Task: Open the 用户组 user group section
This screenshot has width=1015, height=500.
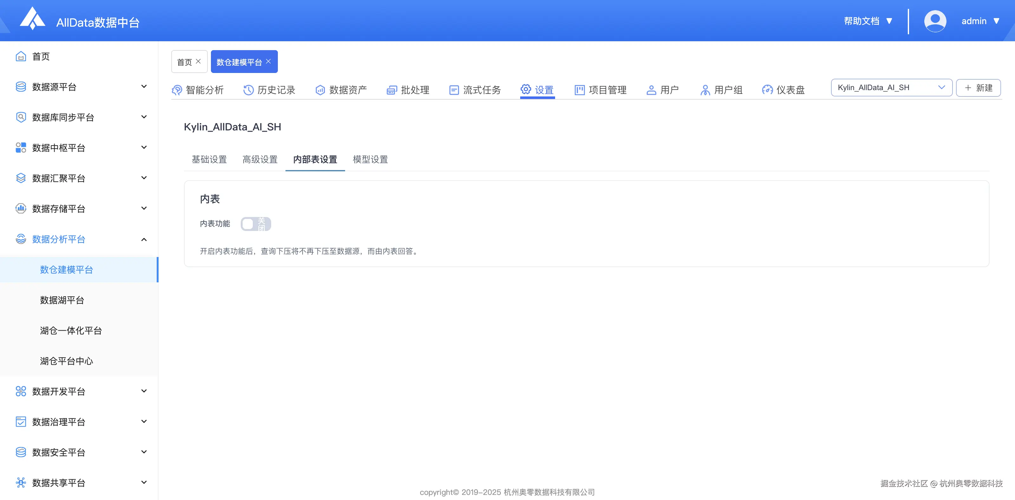Action: [705, 89]
